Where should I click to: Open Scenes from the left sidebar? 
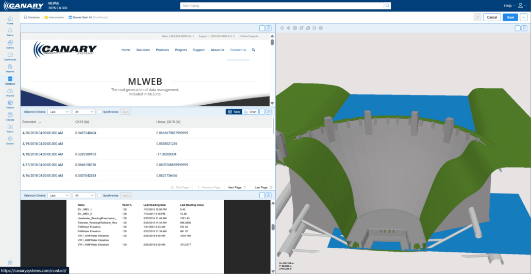pyautogui.click(x=10, y=43)
